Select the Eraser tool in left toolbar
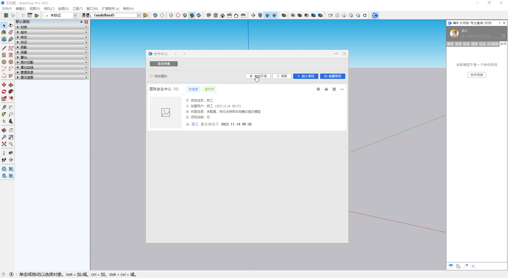The width and height of the screenshot is (508, 278). (11, 32)
